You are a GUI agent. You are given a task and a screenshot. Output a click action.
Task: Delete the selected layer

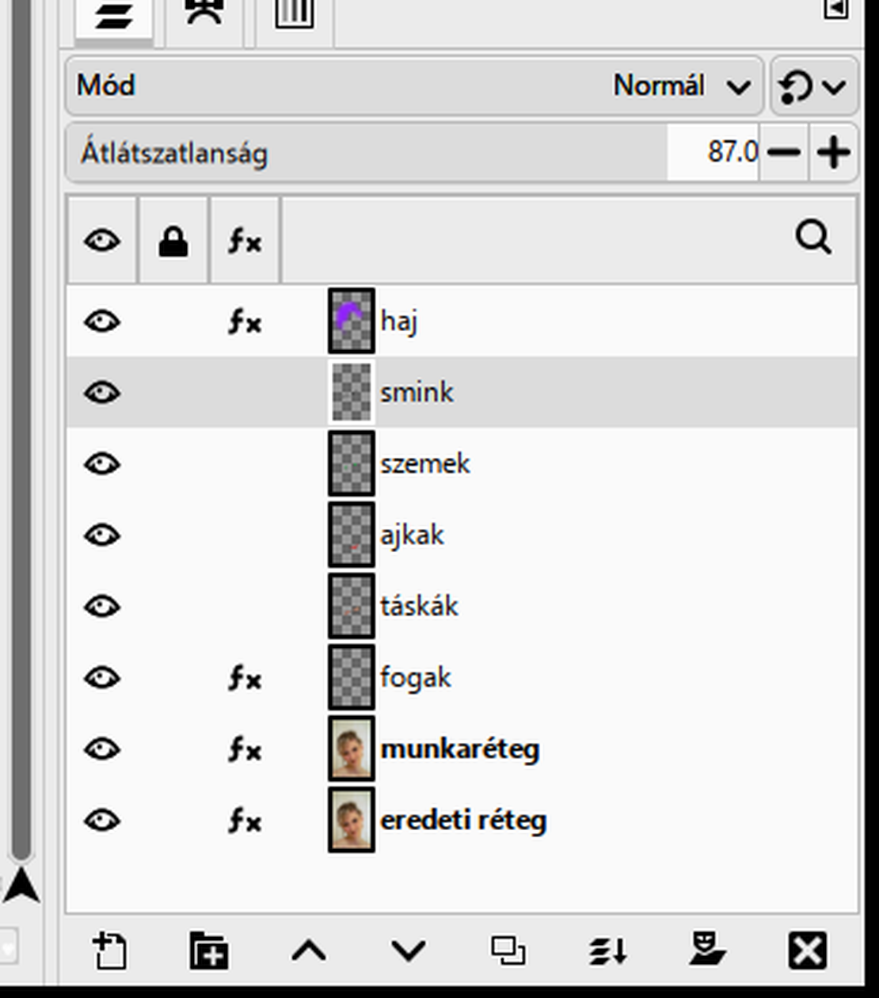(808, 950)
